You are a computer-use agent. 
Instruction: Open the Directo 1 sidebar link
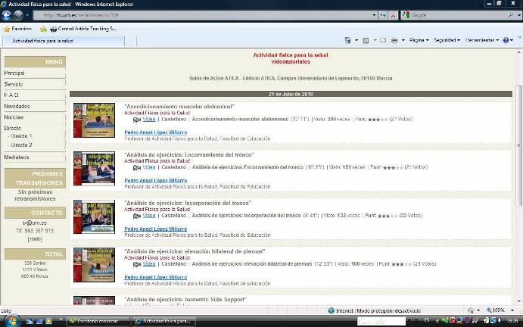point(20,136)
